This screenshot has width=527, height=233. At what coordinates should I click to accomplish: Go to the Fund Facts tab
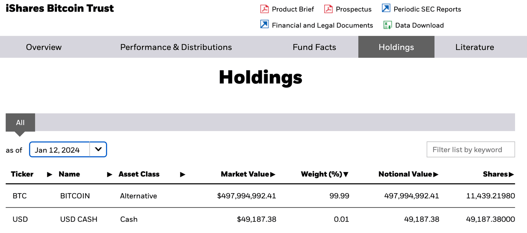coord(314,47)
